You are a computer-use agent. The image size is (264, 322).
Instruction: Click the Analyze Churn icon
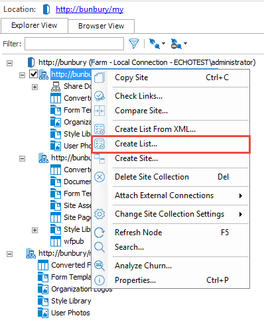(x=99, y=266)
